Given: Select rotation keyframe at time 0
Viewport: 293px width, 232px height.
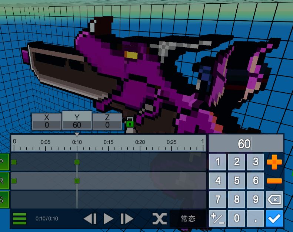Looking at the screenshot, I should pos(14,181).
